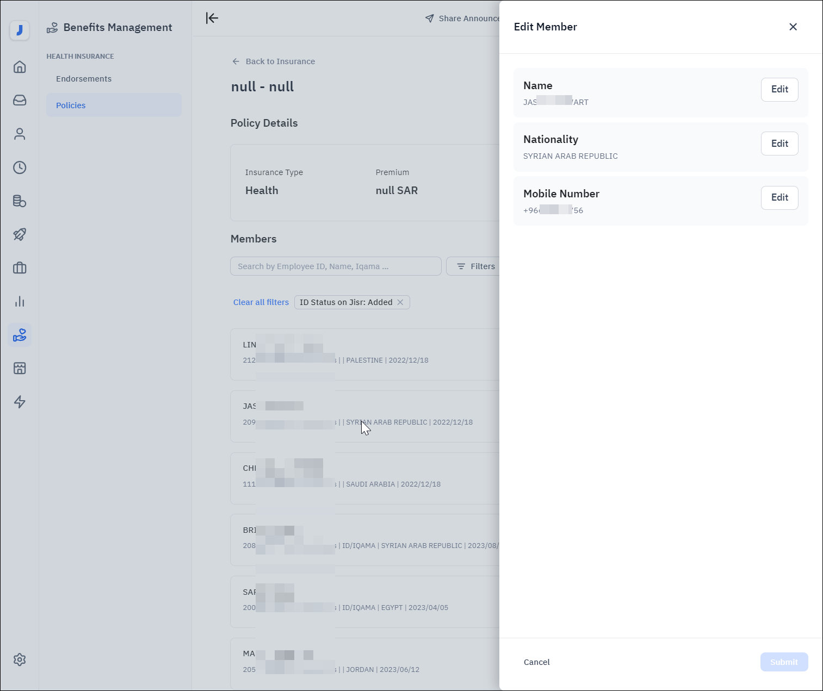Open the Home icon in sidebar
This screenshot has height=691, width=823.
point(20,67)
